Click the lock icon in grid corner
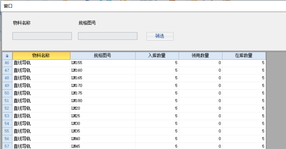286x149 pixels. pyautogui.click(x=7, y=56)
